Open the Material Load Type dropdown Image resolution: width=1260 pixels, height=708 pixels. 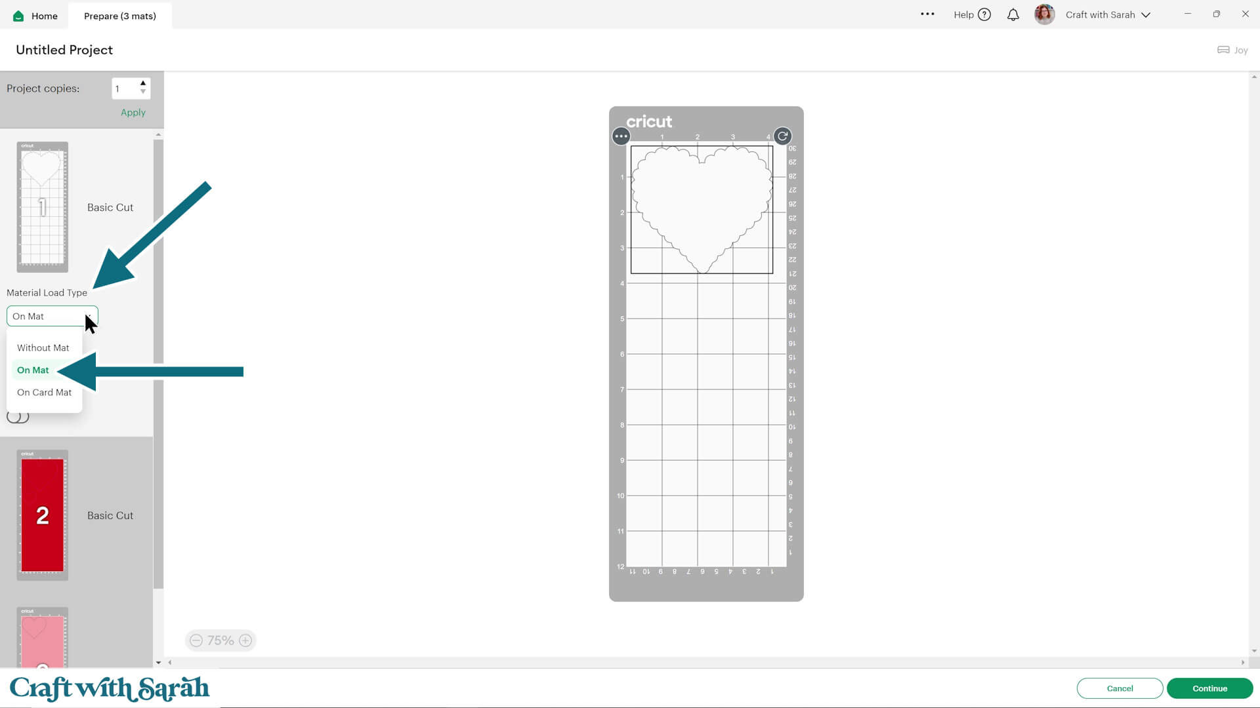pyautogui.click(x=52, y=316)
